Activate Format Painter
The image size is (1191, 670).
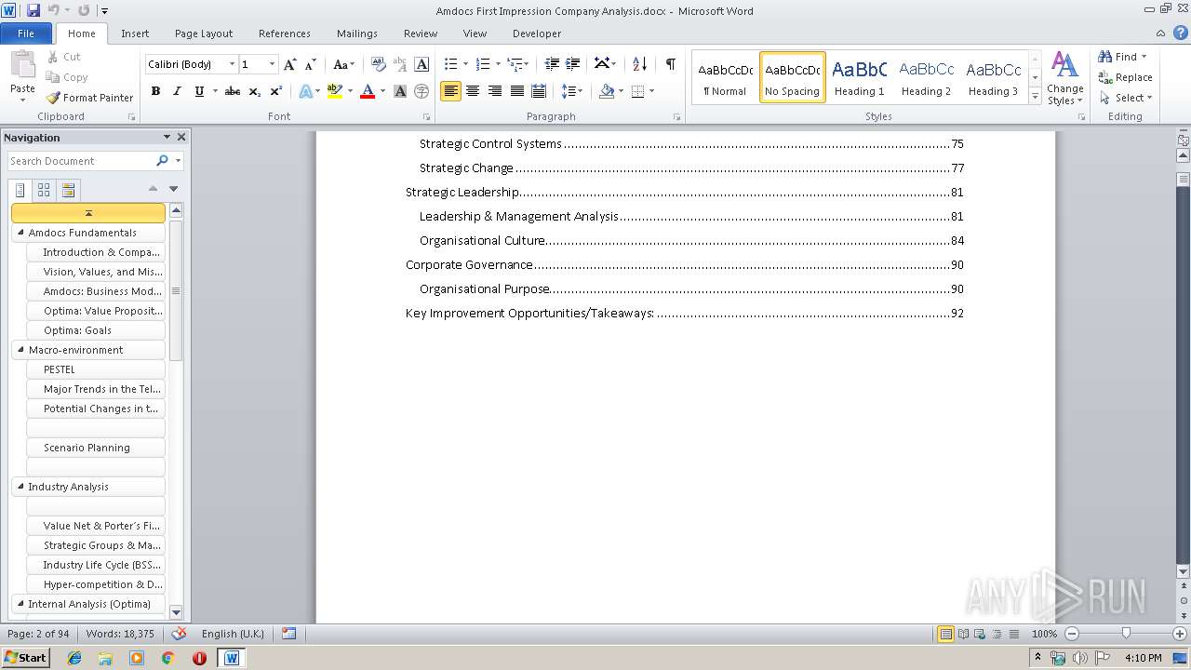point(89,98)
